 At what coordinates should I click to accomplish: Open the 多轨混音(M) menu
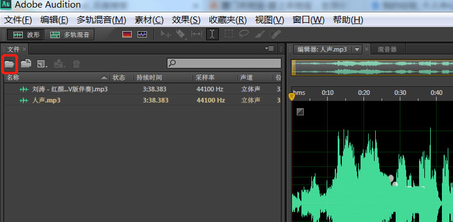[x=101, y=20]
